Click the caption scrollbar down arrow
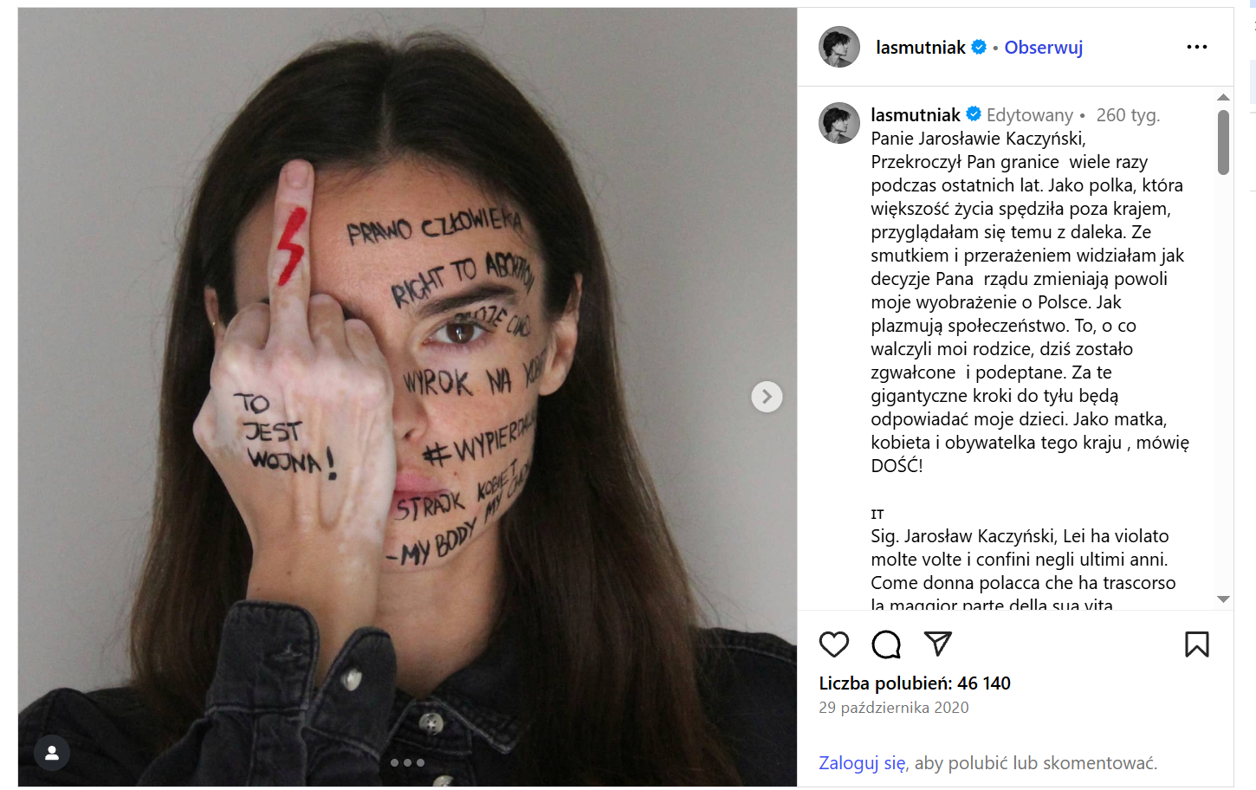This screenshot has height=790, width=1256. pyautogui.click(x=1223, y=599)
